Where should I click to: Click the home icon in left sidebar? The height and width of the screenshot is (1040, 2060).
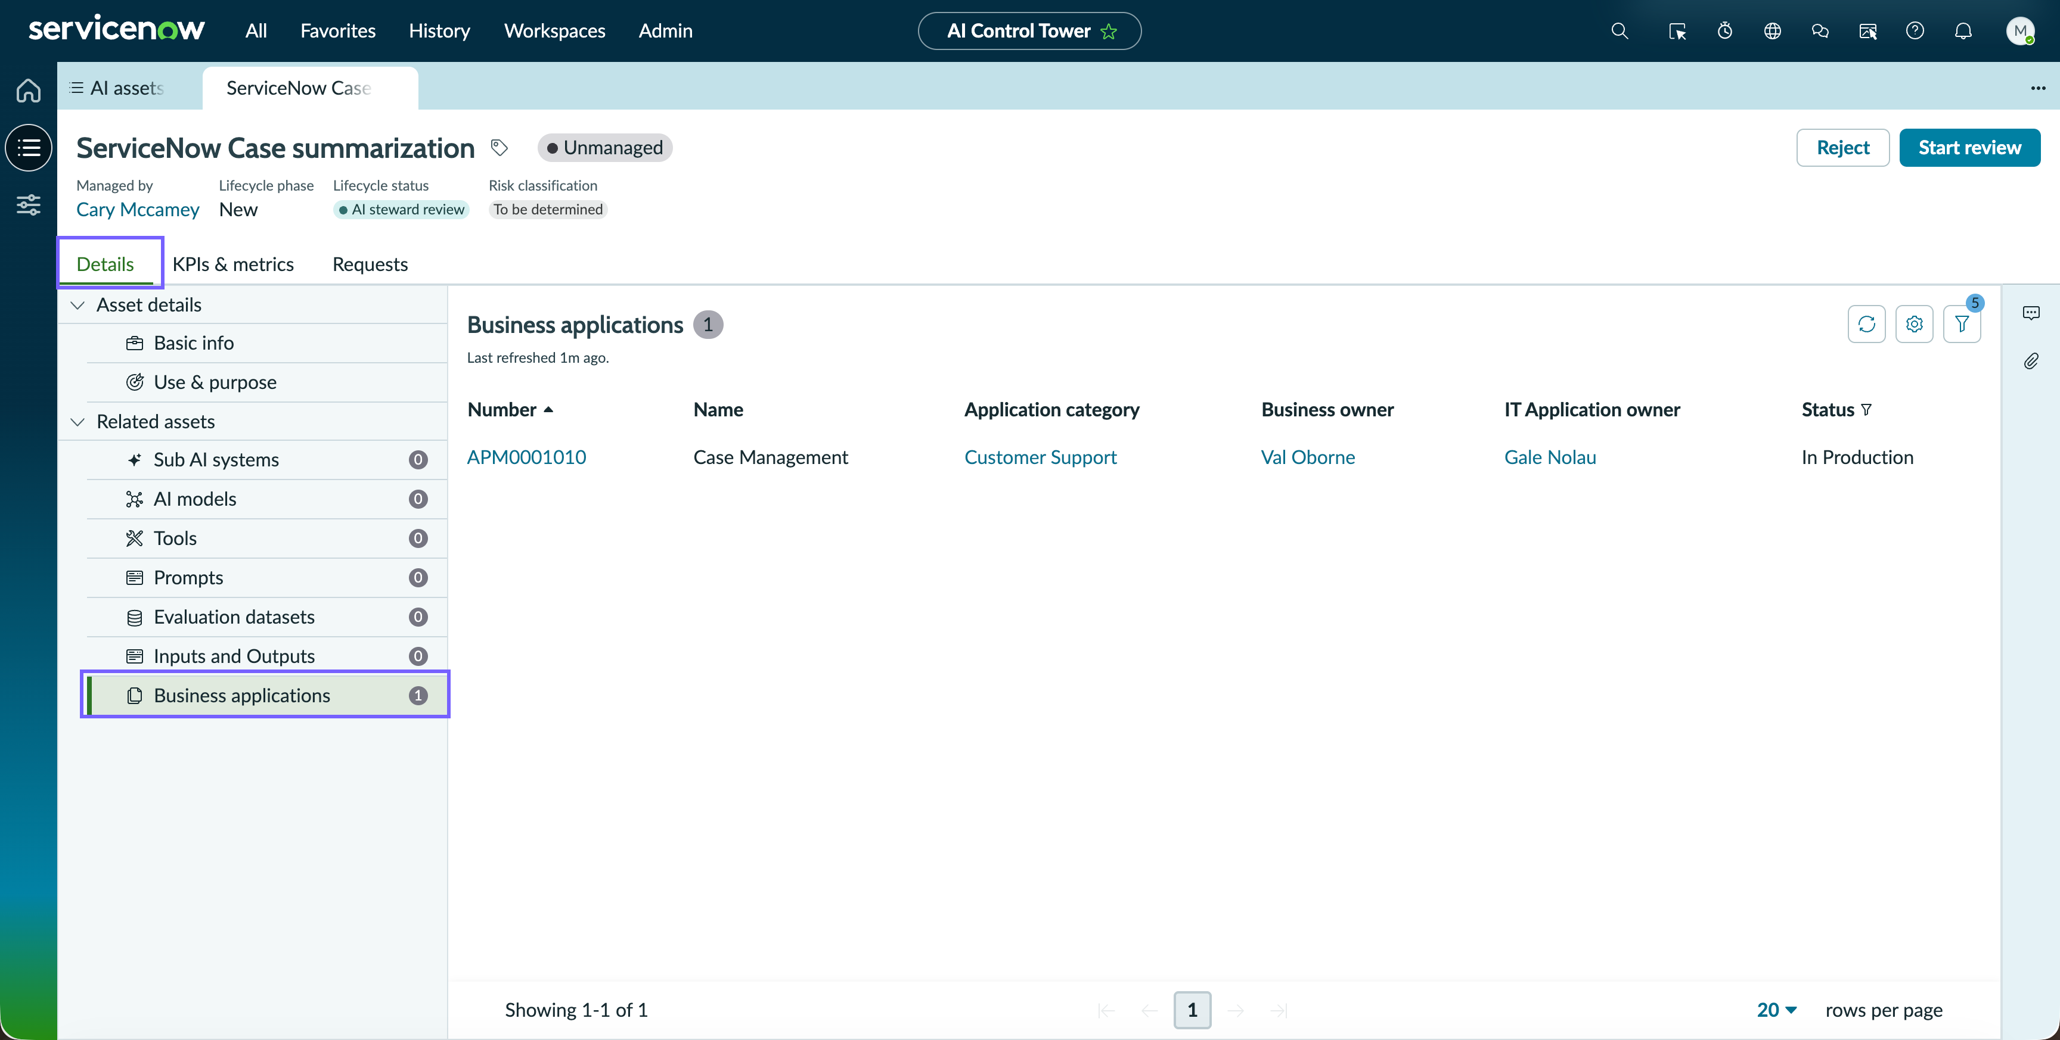coord(29,91)
